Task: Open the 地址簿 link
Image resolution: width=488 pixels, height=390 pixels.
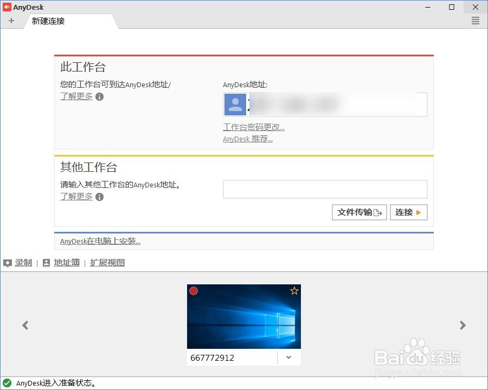Action: 67,263
